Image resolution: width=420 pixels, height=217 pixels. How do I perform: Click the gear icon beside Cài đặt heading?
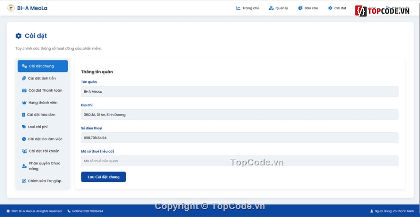(x=19, y=36)
